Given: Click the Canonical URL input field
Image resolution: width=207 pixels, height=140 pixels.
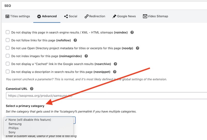Looking at the screenshot, I should tap(106, 96).
